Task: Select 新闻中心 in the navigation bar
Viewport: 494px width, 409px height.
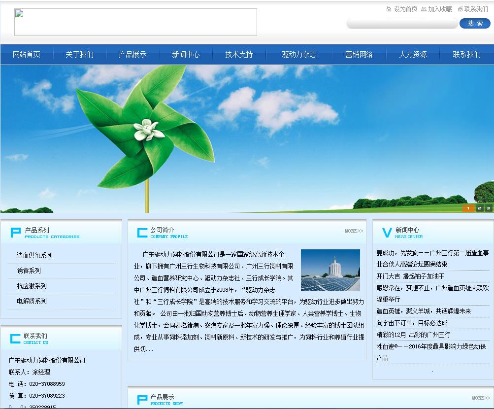Action: pyautogui.click(x=186, y=55)
